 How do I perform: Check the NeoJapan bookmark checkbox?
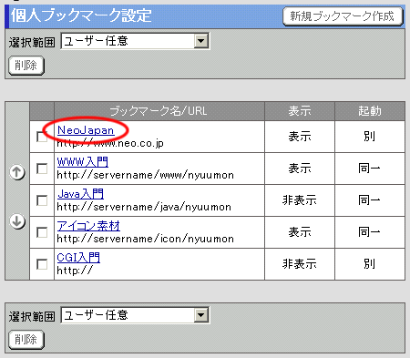42,137
